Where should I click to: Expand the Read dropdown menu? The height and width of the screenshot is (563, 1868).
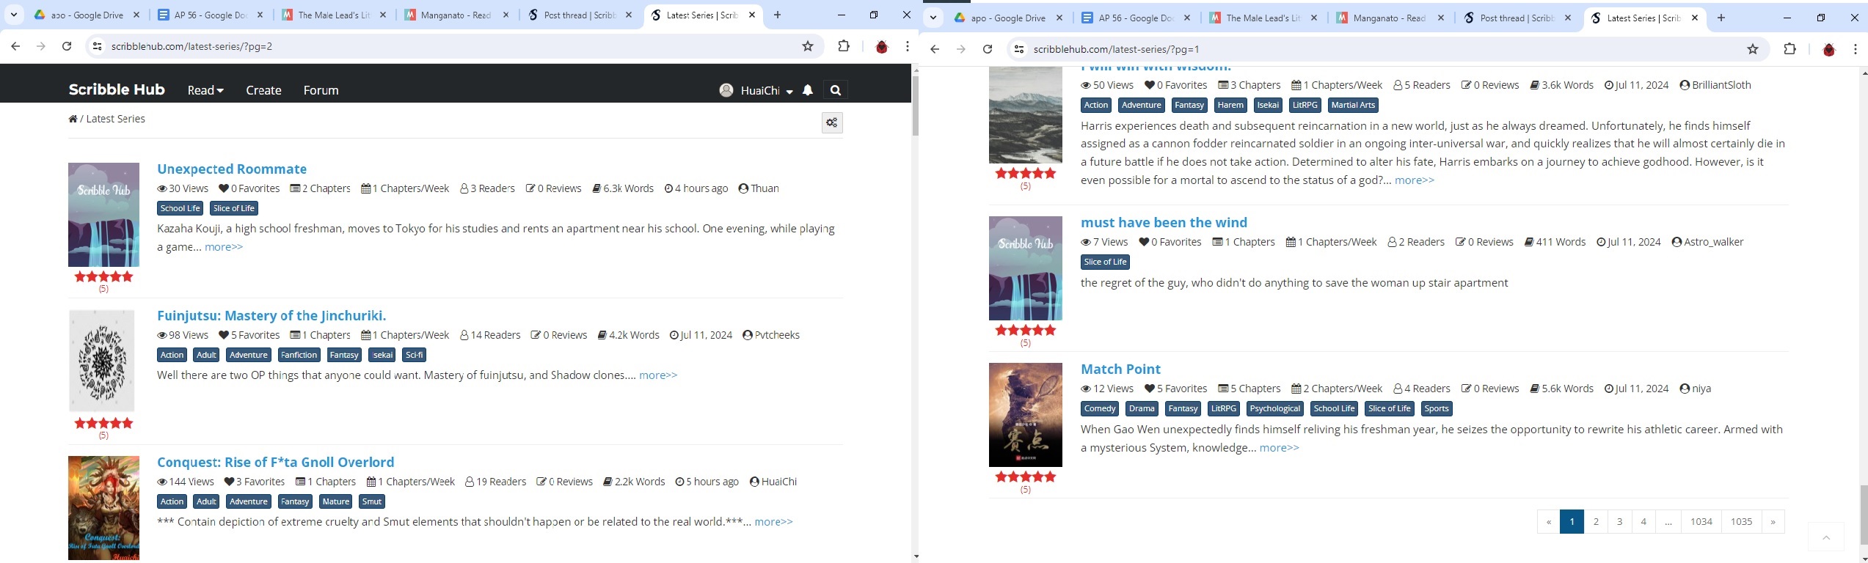click(205, 90)
